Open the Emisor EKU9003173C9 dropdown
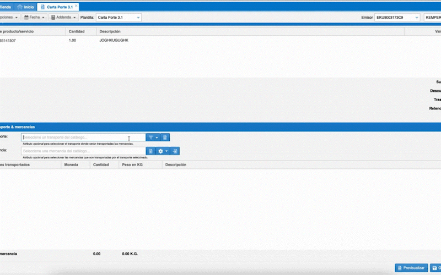Screen dimensions: 441x275 point(416,18)
